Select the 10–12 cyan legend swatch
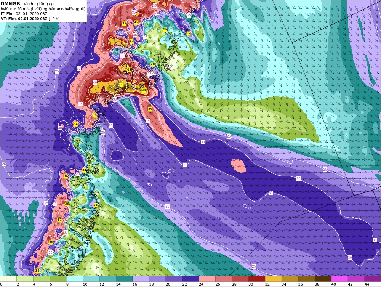The image size is (381, 287). (x=91, y=279)
